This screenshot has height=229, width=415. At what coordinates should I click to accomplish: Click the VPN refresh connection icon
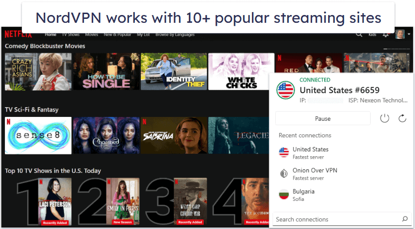[x=402, y=118]
